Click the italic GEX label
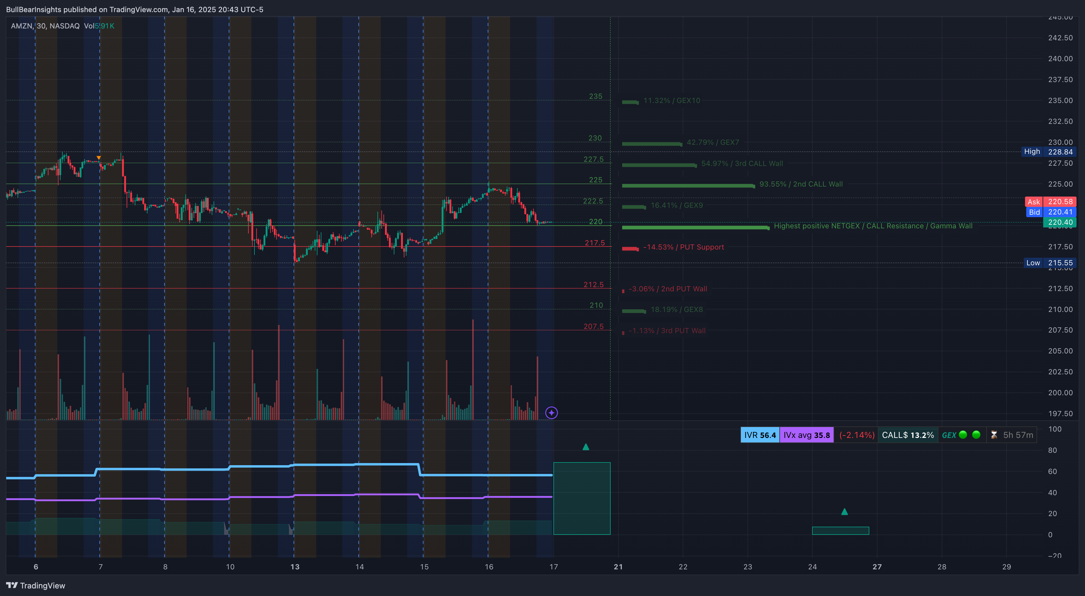This screenshot has width=1085, height=596. point(948,435)
